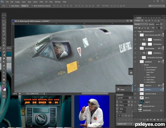Select the Smudge tool
166x128 pixels.
4,58
